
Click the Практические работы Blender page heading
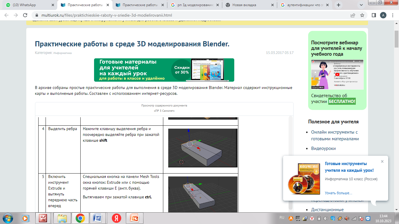(132, 44)
